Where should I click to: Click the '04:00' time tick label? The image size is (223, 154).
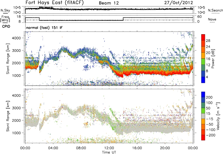pyautogui.click(x=53, y=148)
